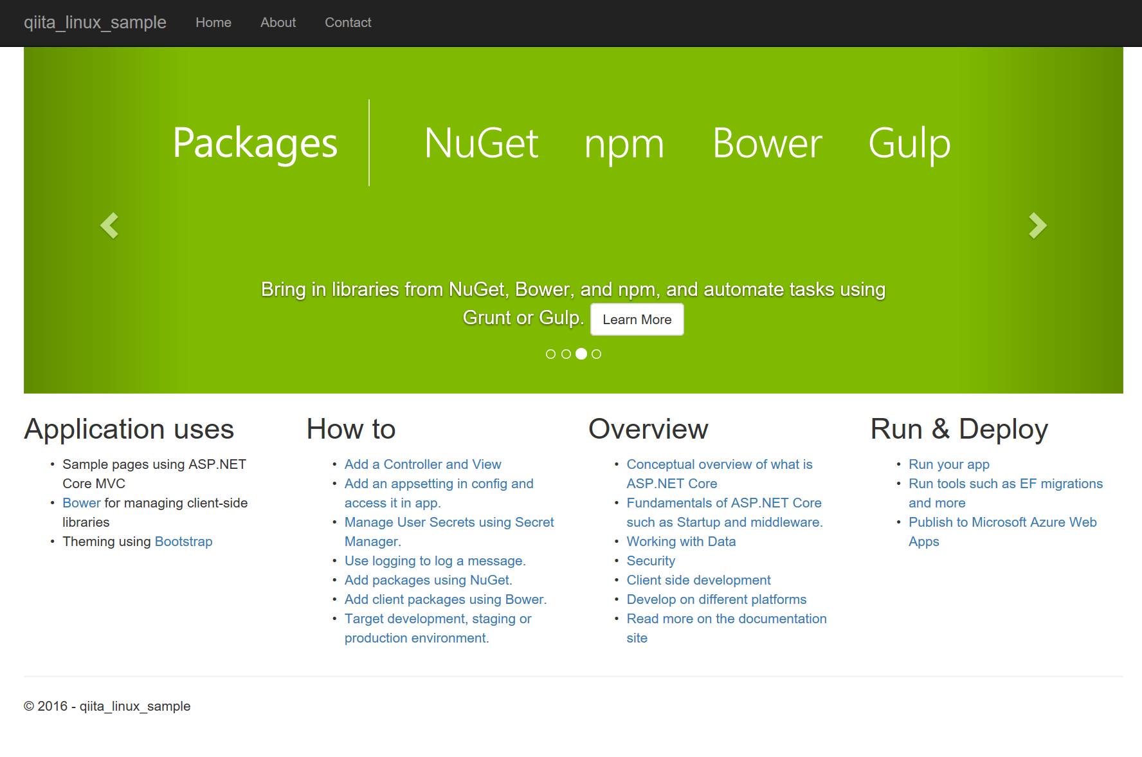Viewport: 1142px width, 757px height.
Task: Click the active third carousel indicator dot
Action: 581,354
